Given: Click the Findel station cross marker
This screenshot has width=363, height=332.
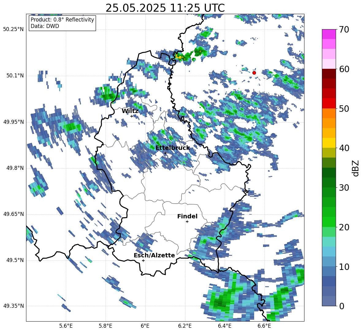Looking at the screenshot, I should coord(187,222).
